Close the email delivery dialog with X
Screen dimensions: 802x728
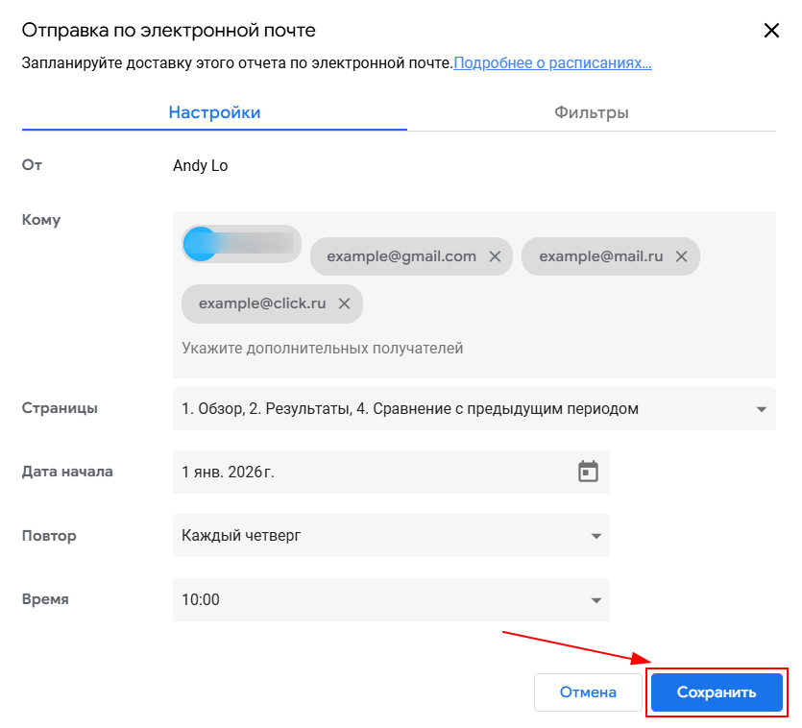(771, 31)
